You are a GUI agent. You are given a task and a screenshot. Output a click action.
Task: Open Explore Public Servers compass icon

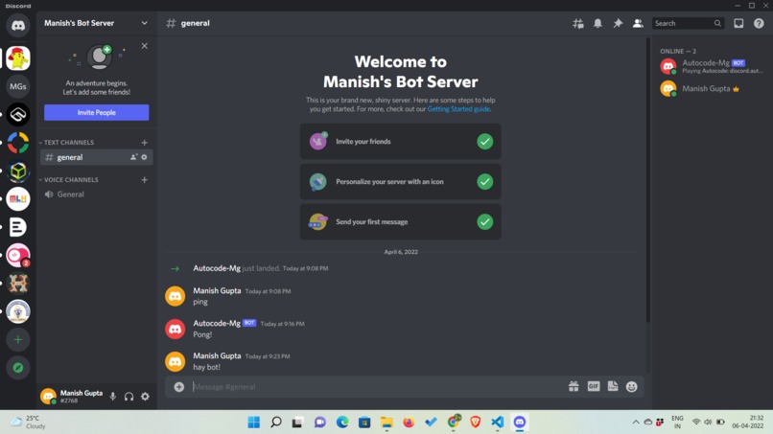[x=18, y=368]
